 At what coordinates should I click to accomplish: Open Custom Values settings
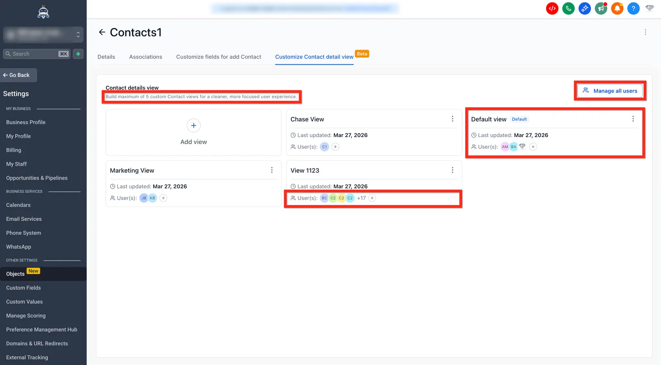point(24,302)
